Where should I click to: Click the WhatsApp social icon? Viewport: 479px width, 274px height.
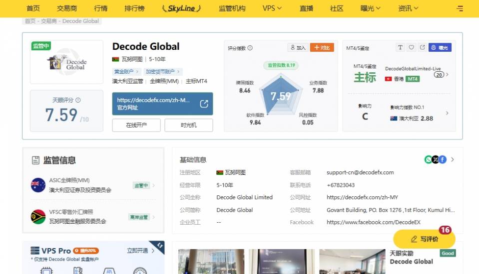(428, 159)
